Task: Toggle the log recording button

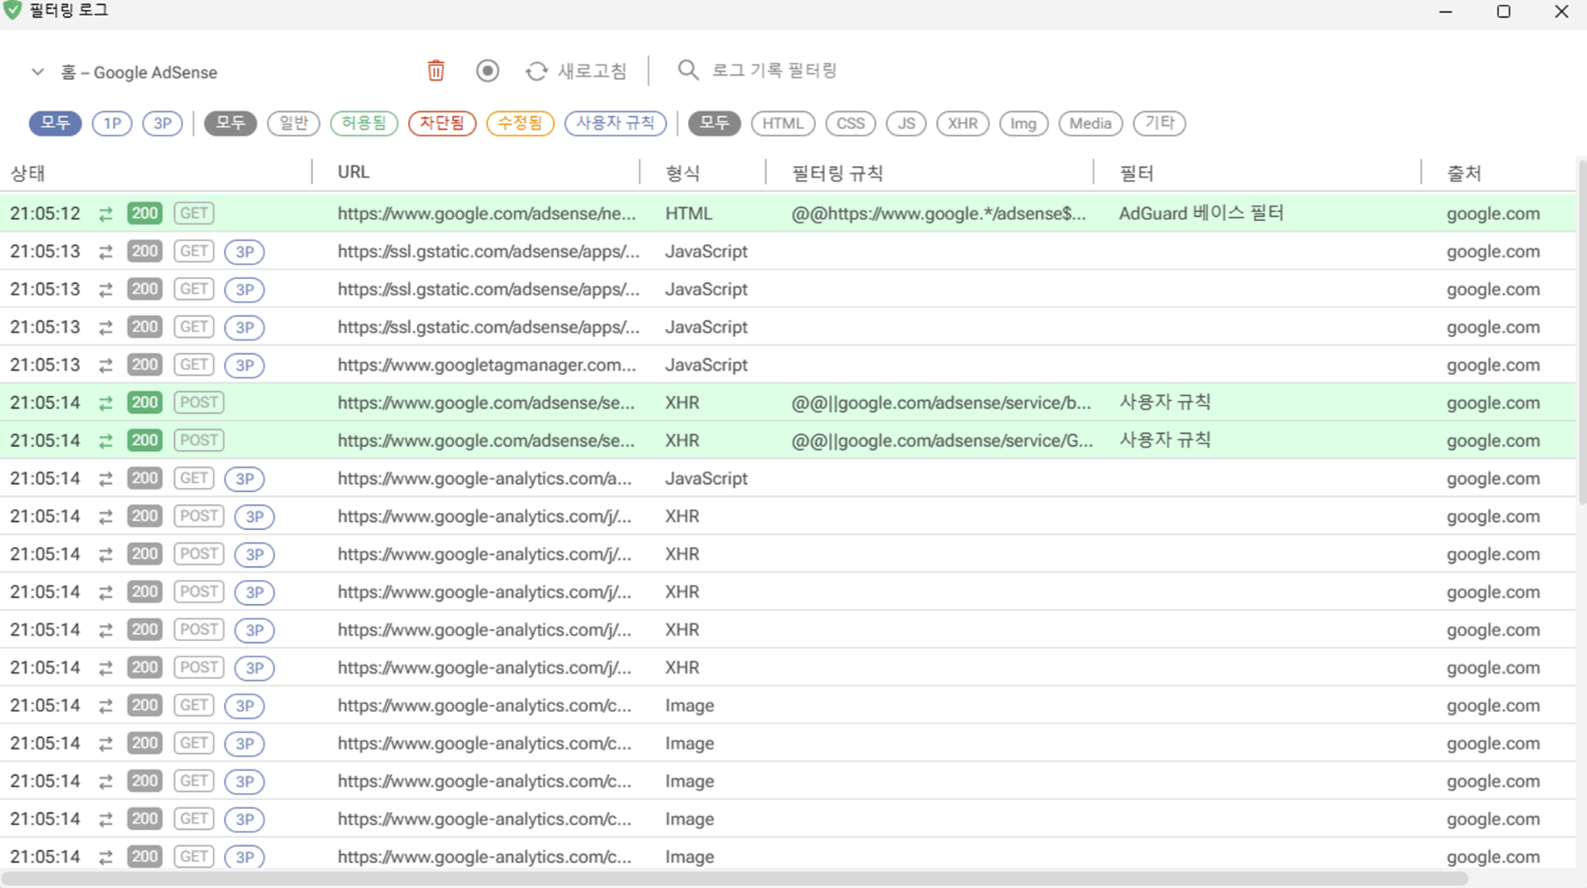Action: point(487,71)
